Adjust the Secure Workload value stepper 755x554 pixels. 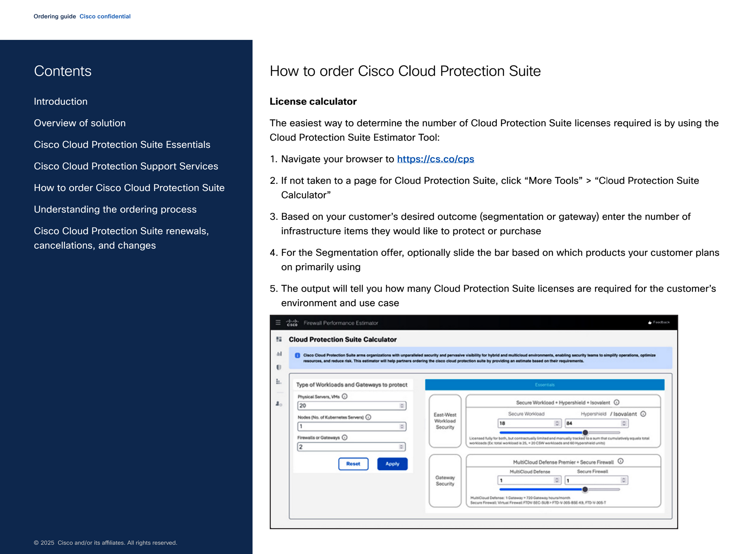[557, 423]
